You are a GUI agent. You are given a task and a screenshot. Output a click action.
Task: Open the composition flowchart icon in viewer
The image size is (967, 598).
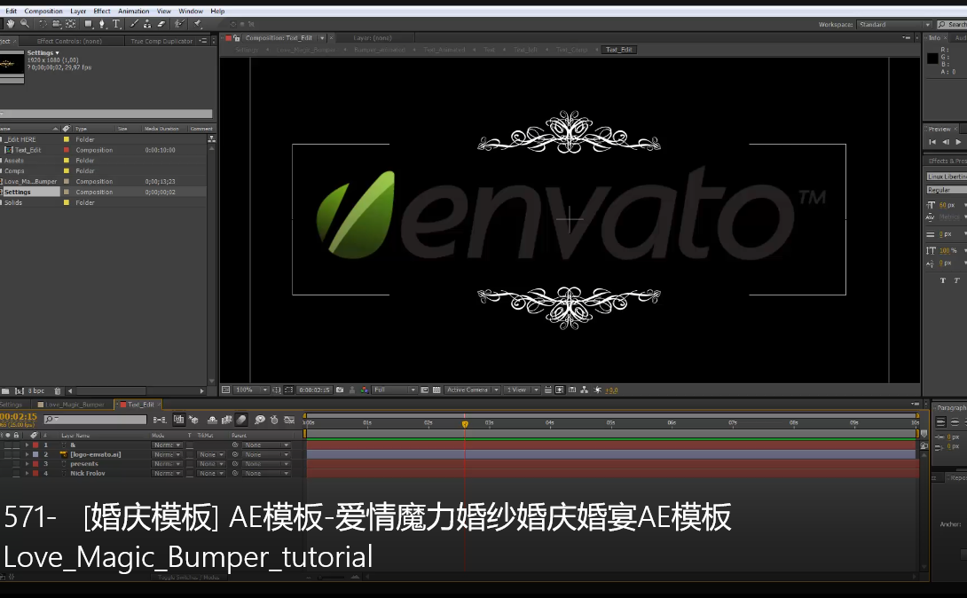click(584, 389)
